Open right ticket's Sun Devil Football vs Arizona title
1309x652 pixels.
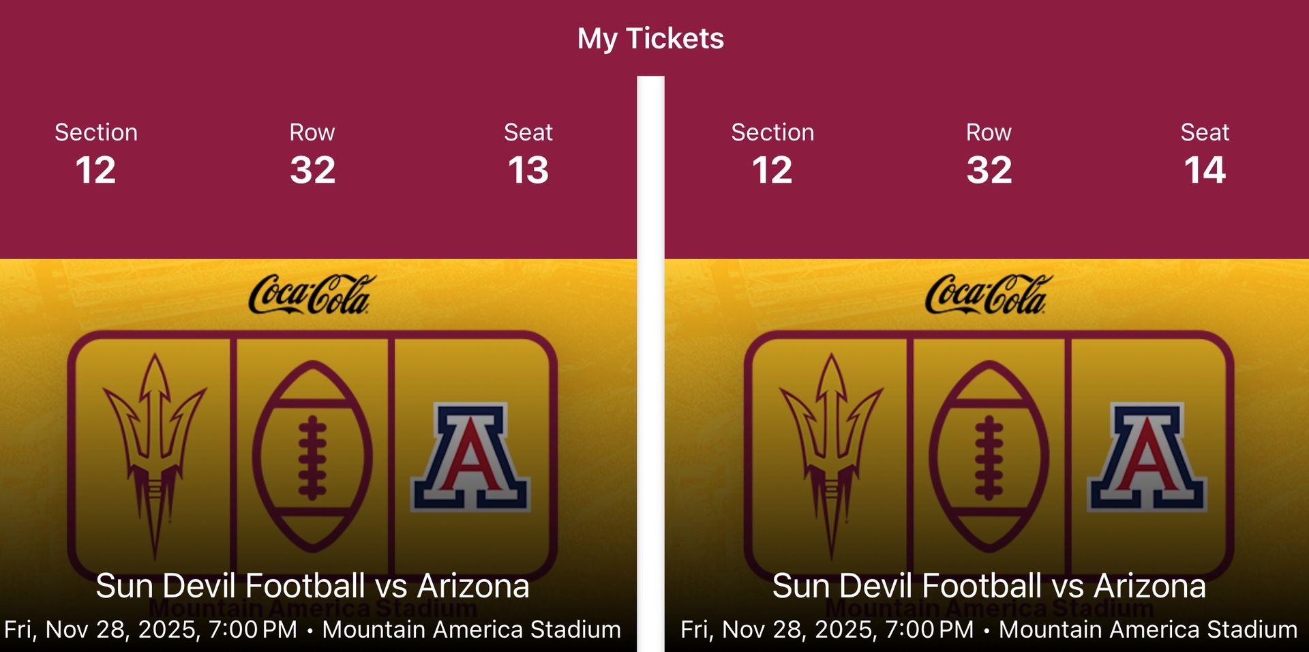click(x=989, y=586)
